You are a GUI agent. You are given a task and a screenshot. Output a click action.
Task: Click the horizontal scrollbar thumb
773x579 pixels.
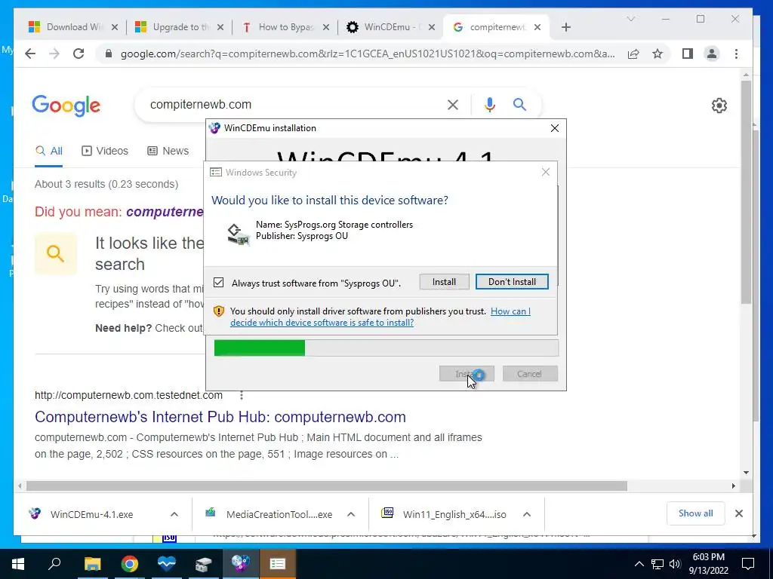click(x=326, y=486)
